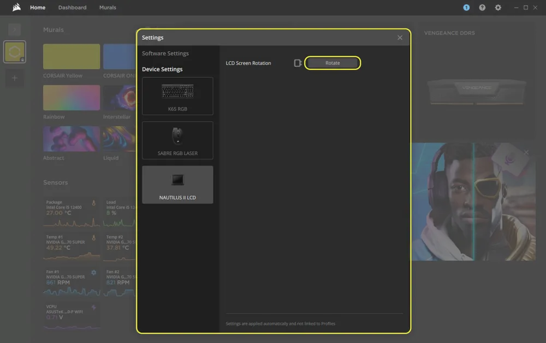Click the LCD screen rotation orientation icon
This screenshot has width=546, height=343.
(x=298, y=63)
